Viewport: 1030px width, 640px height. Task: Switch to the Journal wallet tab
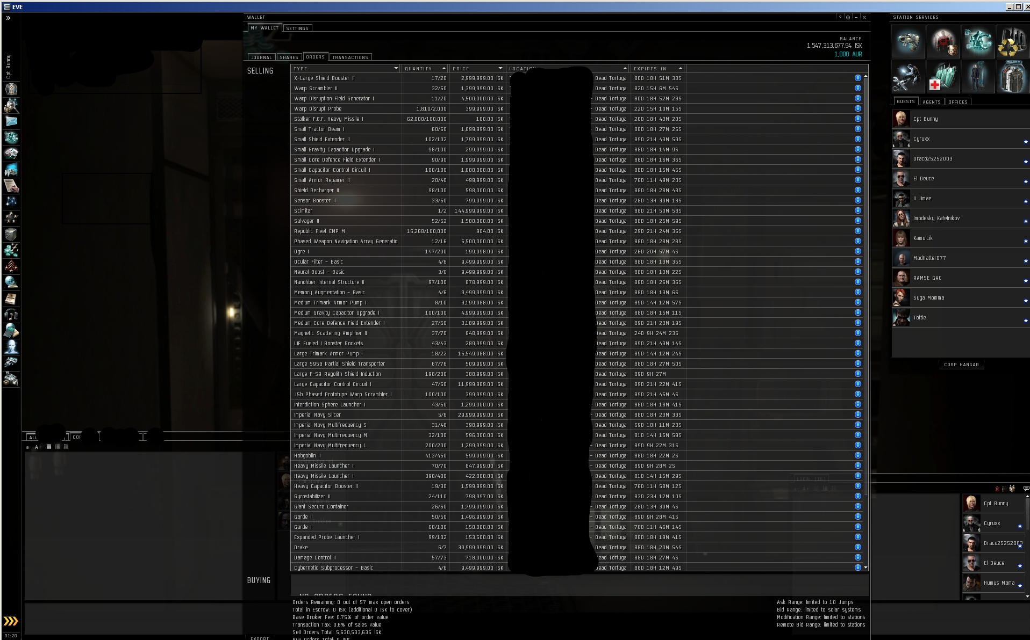[x=262, y=57]
